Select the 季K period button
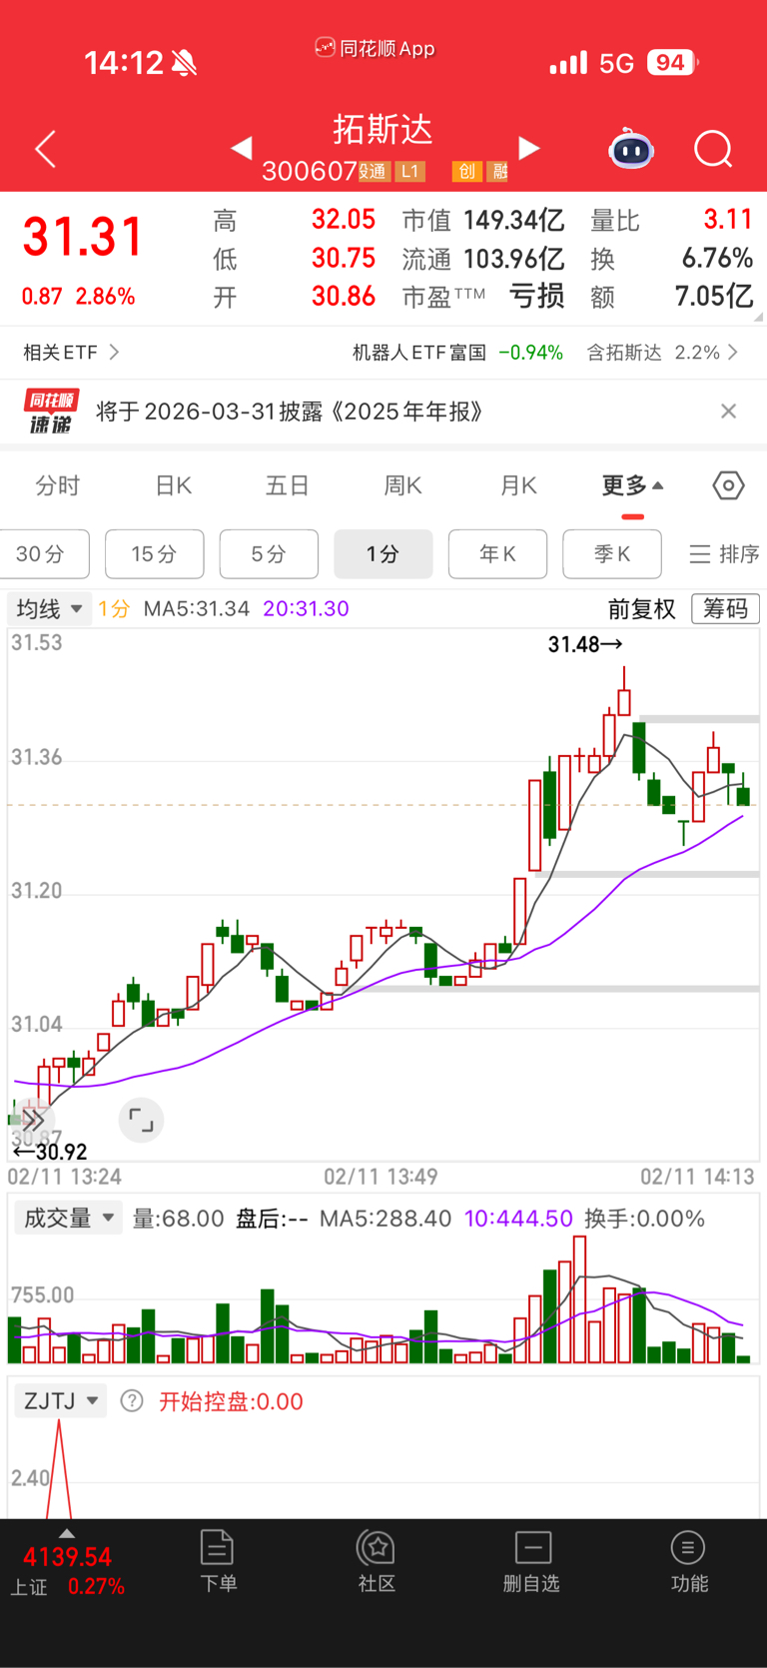Viewport: 767px width, 1668px height. coord(612,554)
